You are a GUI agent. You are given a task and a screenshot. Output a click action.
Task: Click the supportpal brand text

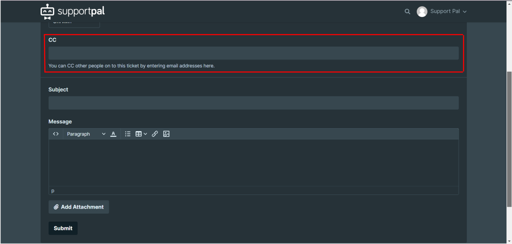81,12
